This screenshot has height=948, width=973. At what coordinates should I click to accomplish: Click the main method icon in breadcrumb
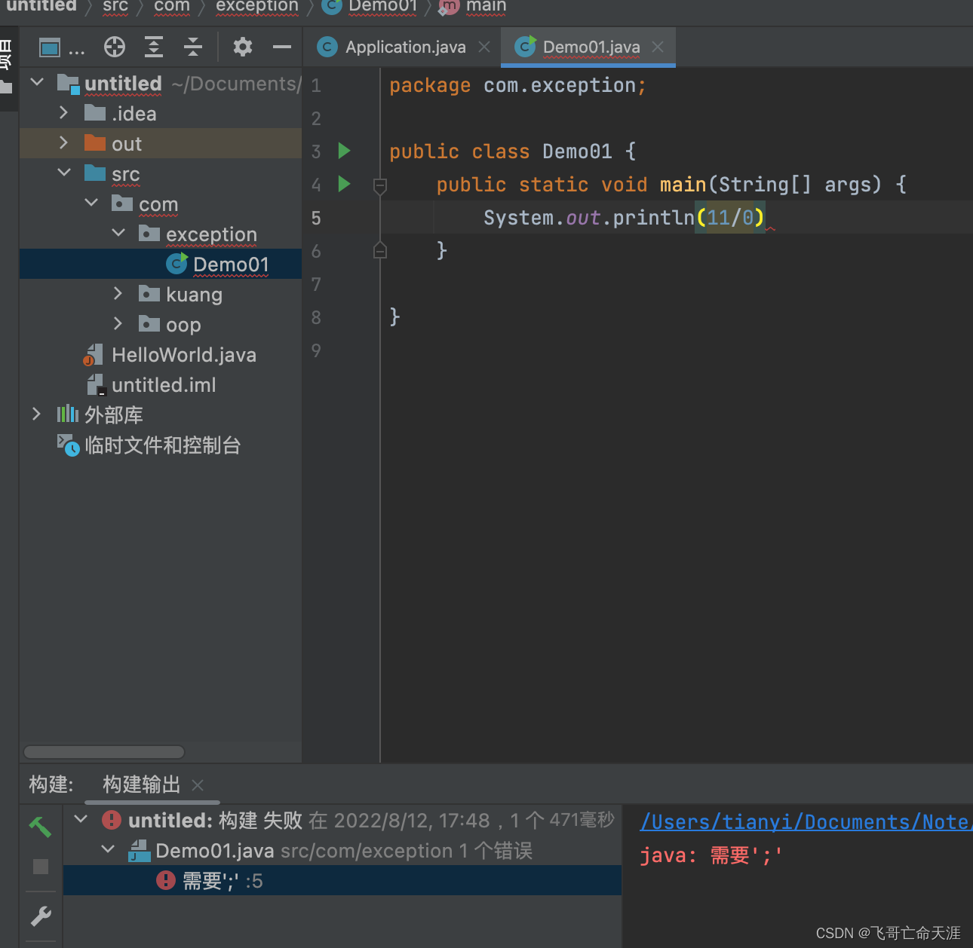(x=448, y=6)
